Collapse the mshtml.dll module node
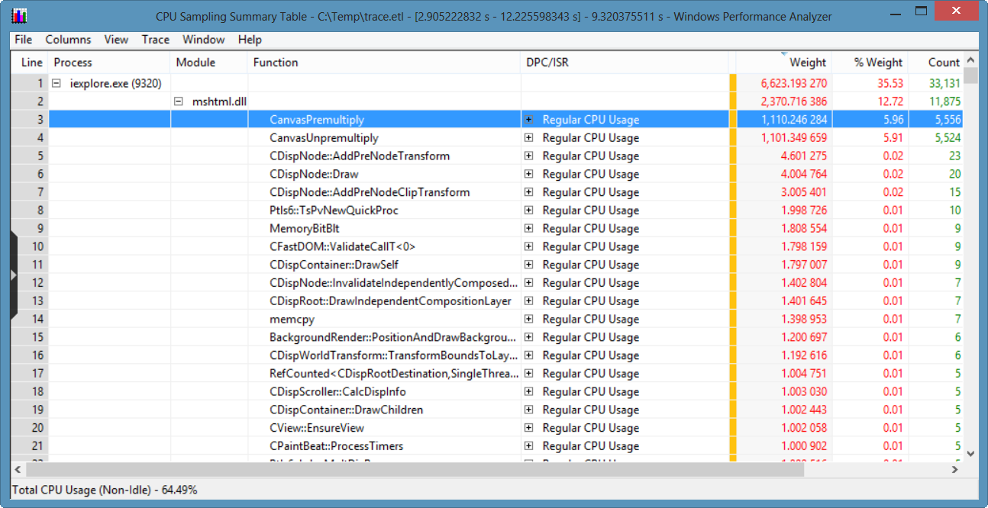This screenshot has width=988, height=508. click(179, 101)
